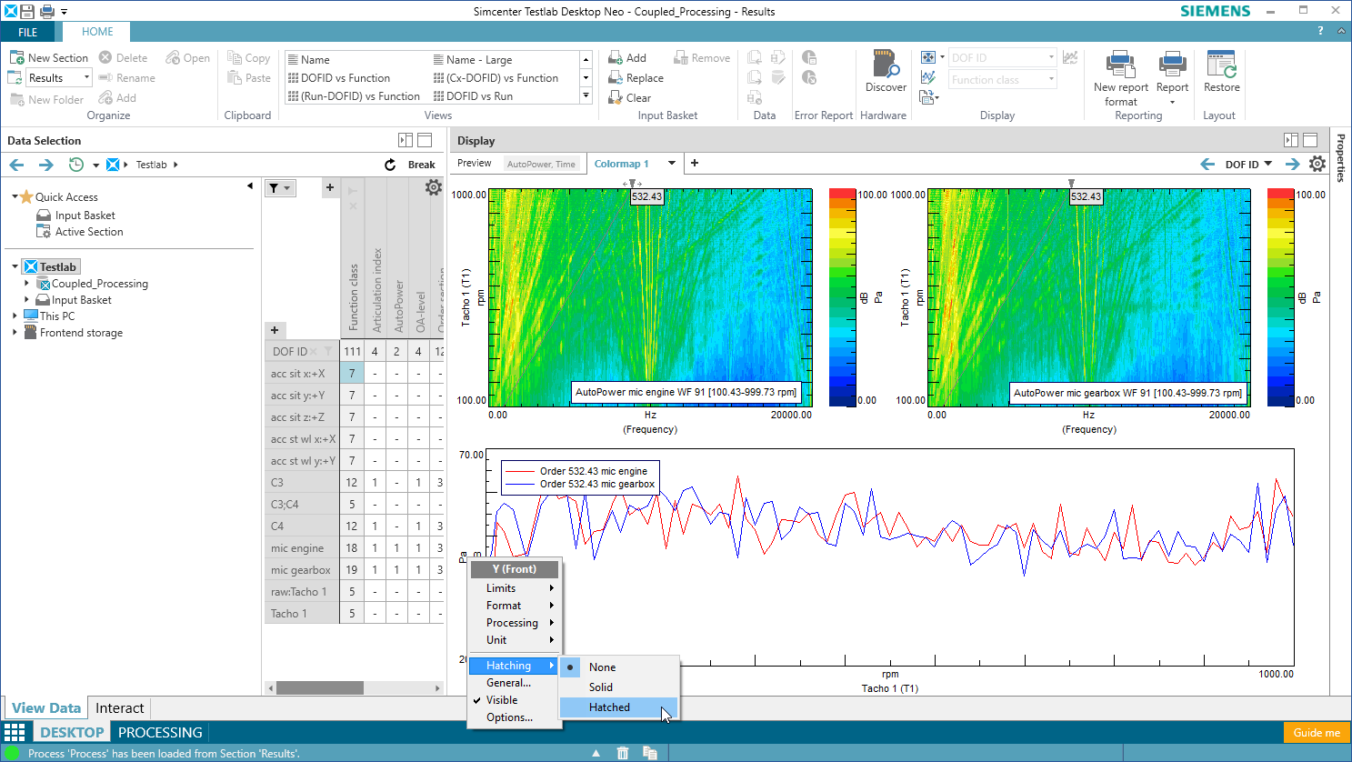The height and width of the screenshot is (762, 1352).
Task: Click New Section icon in Organize group
Action: tap(16, 57)
